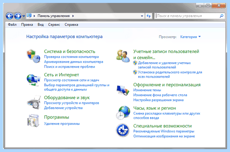Click Оптимизация изображения на экране link
230x152 pixels.
click(164, 136)
